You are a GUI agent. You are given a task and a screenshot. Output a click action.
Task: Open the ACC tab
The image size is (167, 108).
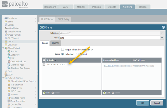pos(66,7)
